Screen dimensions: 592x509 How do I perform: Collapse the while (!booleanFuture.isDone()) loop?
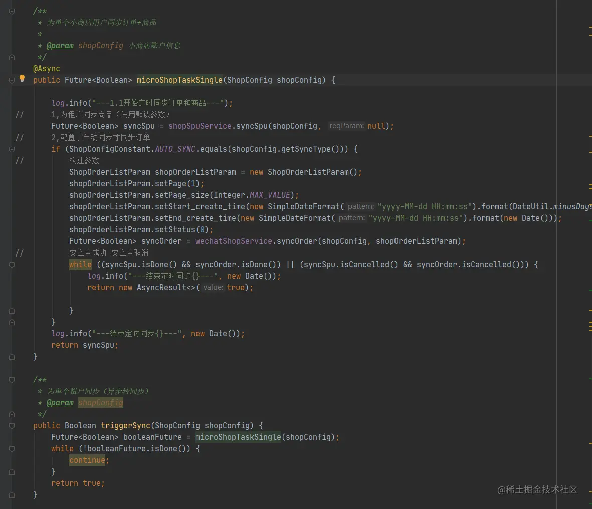(12, 449)
